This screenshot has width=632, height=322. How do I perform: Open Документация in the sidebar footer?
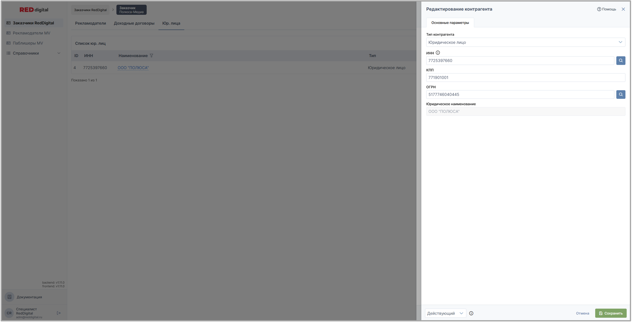(29, 297)
